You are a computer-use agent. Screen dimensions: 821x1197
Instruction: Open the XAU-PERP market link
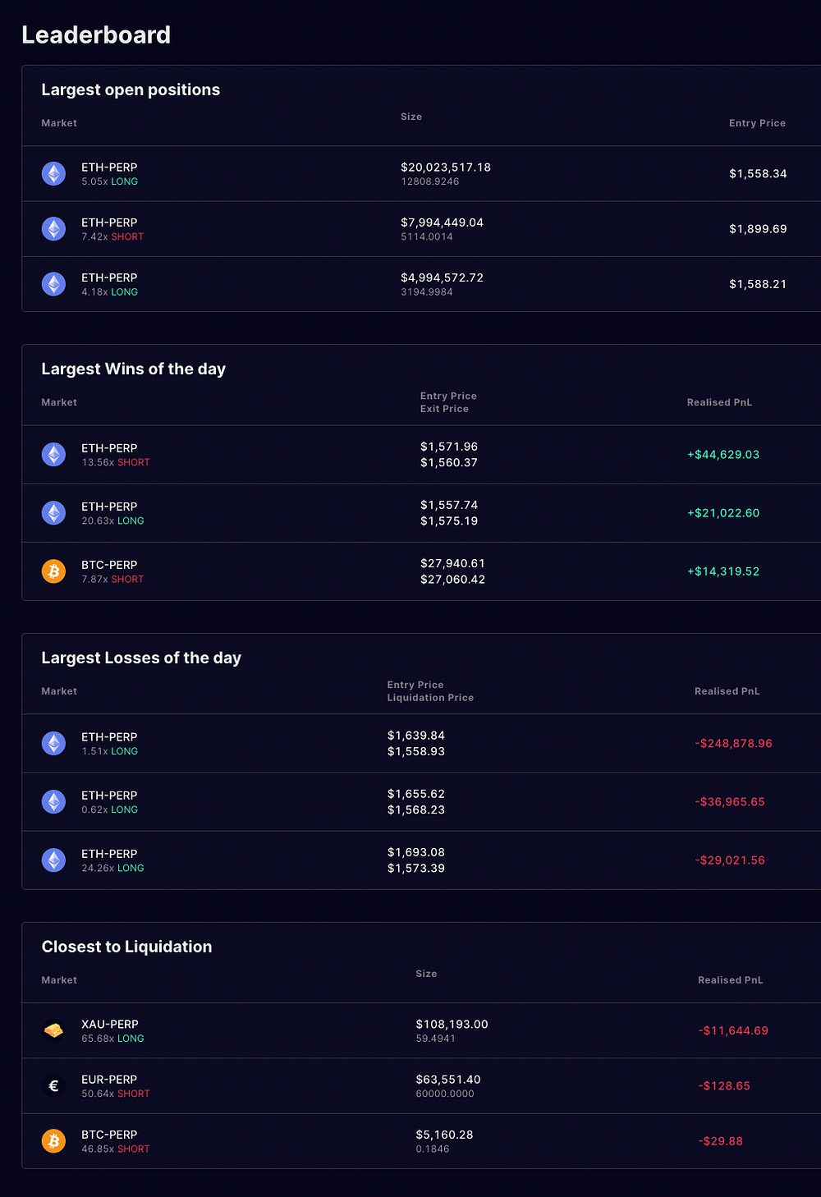coord(110,1025)
